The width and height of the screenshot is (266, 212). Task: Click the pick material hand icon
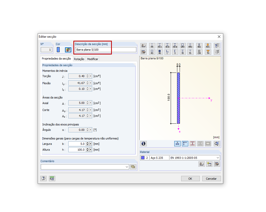(217, 164)
